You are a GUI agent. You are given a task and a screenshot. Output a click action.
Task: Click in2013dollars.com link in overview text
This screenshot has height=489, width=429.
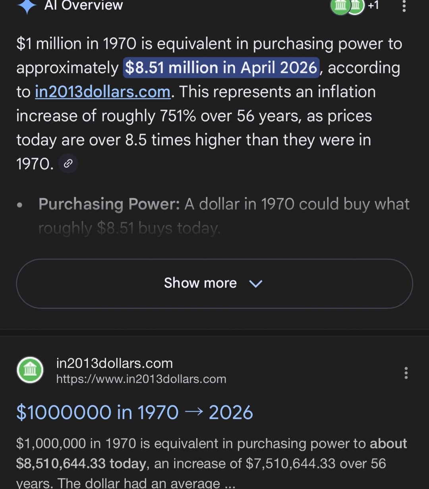[x=103, y=92]
